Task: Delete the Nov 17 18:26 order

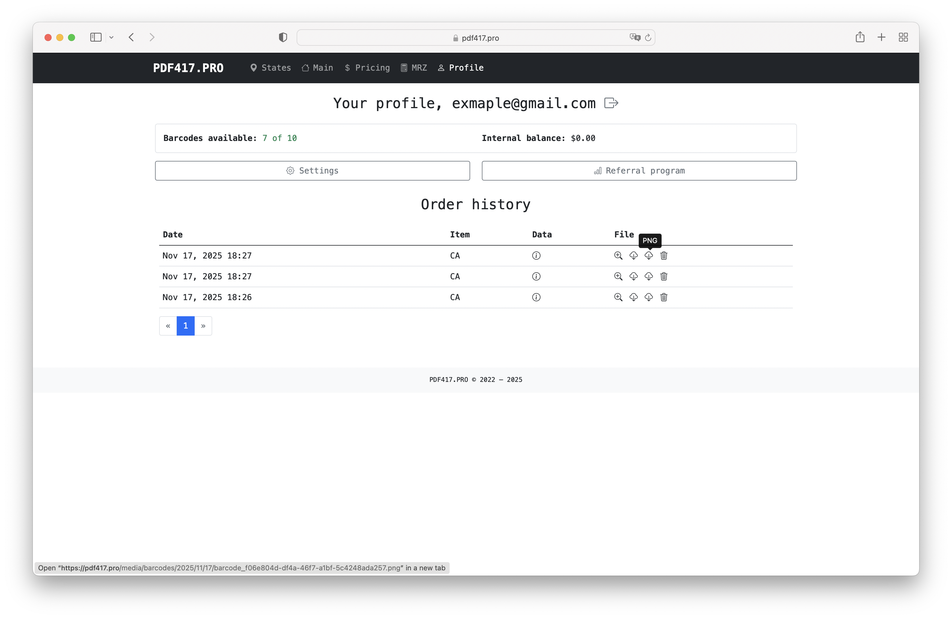Action: (664, 297)
